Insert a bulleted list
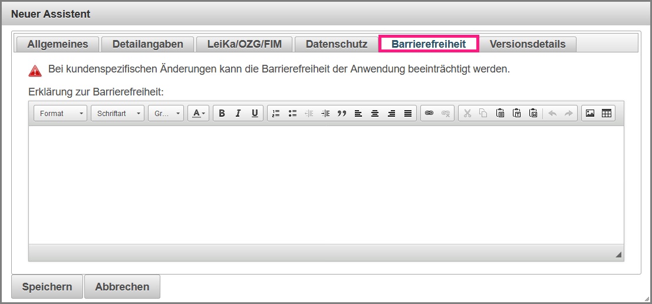 292,114
